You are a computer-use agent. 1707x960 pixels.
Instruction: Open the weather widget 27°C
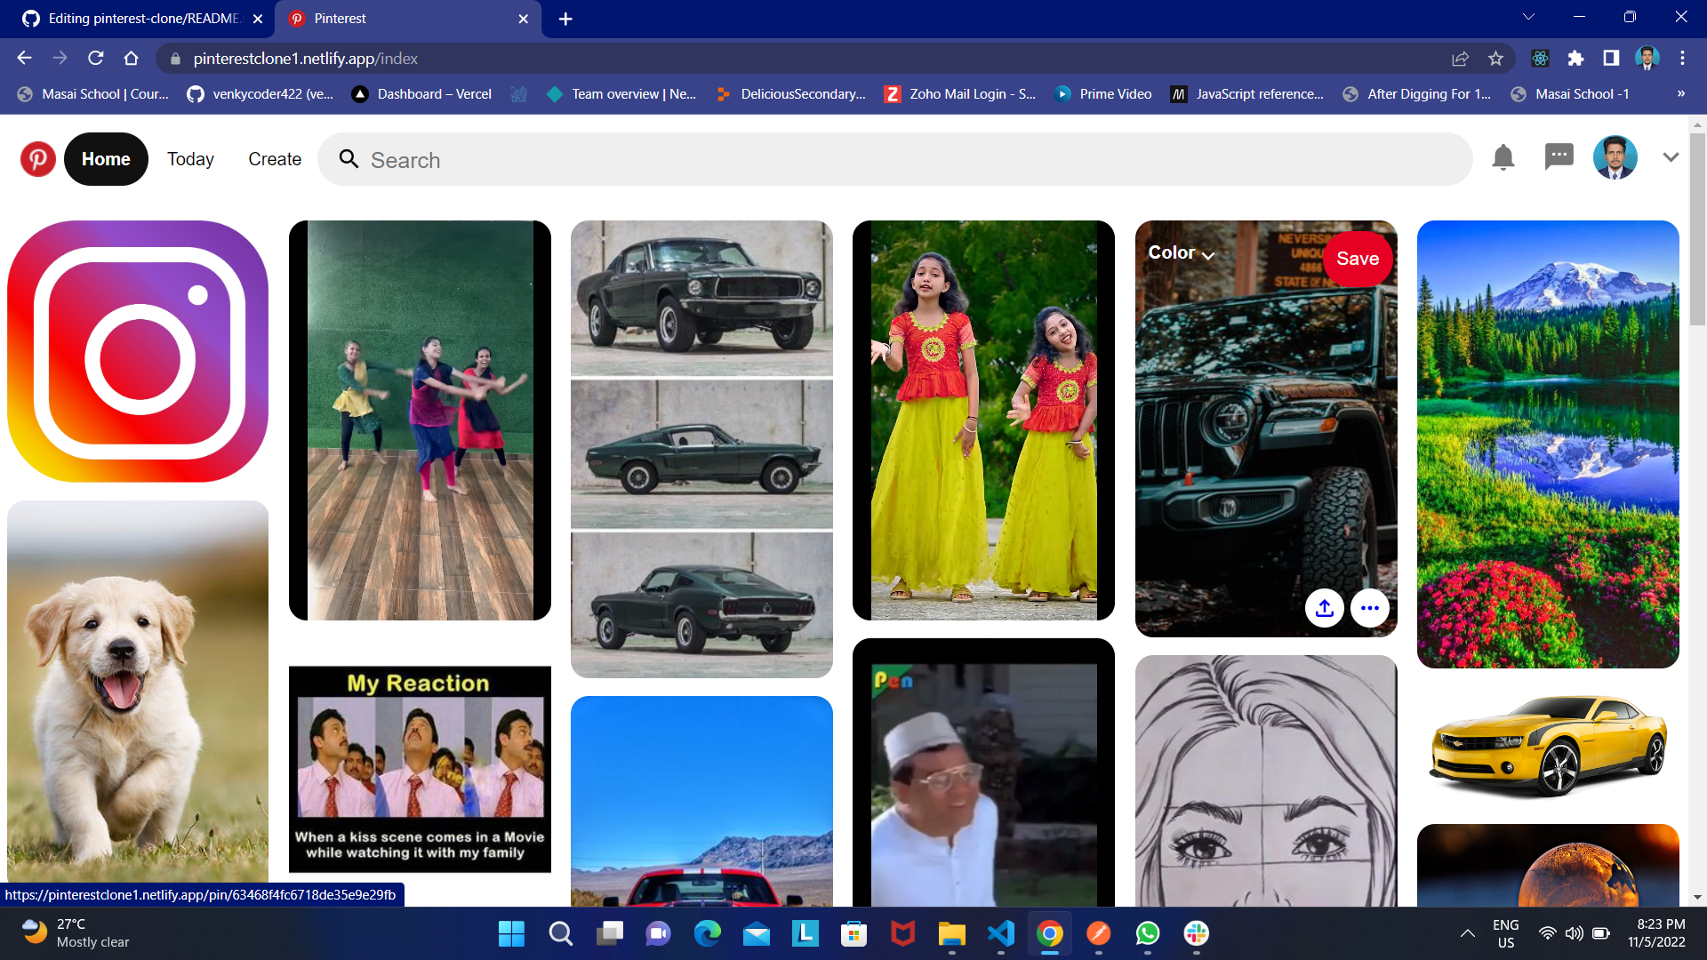[x=76, y=933]
